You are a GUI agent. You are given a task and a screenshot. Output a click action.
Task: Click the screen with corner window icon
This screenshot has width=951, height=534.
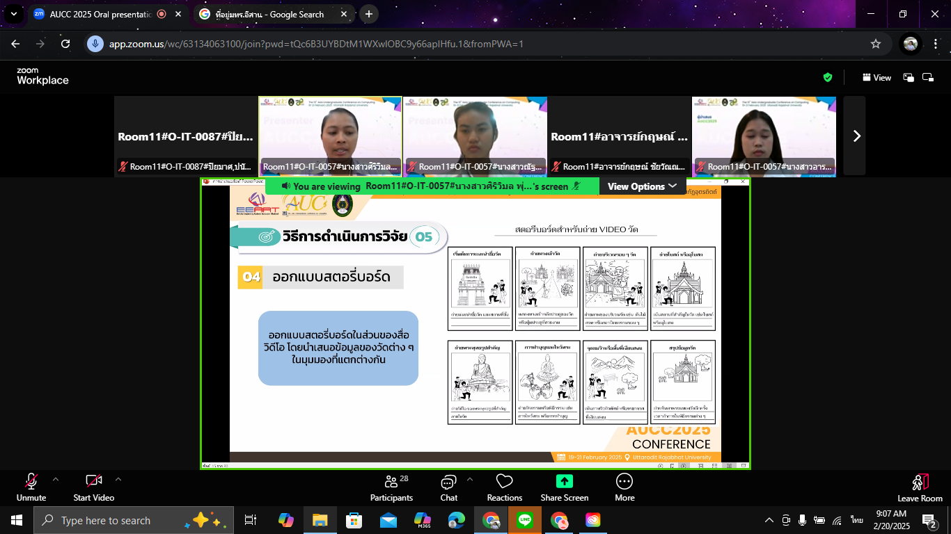(928, 78)
